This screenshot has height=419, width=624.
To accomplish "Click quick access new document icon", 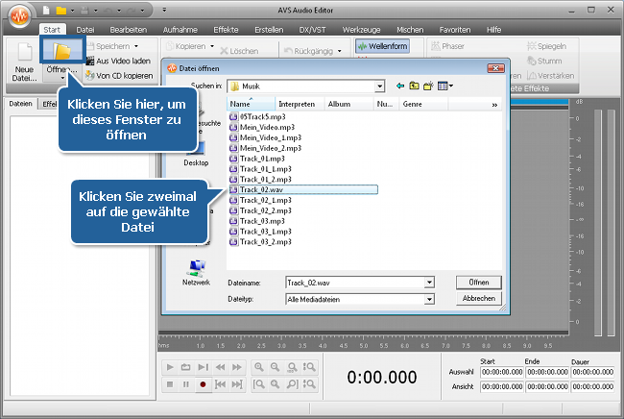I will tap(46, 11).
